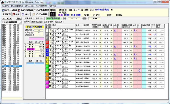Switch to the 三連複考察 tab
This screenshot has height=104, width=170.
click(48, 22)
